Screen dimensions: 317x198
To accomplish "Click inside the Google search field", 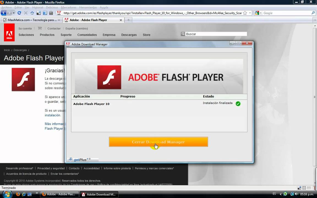I will coord(287,13).
